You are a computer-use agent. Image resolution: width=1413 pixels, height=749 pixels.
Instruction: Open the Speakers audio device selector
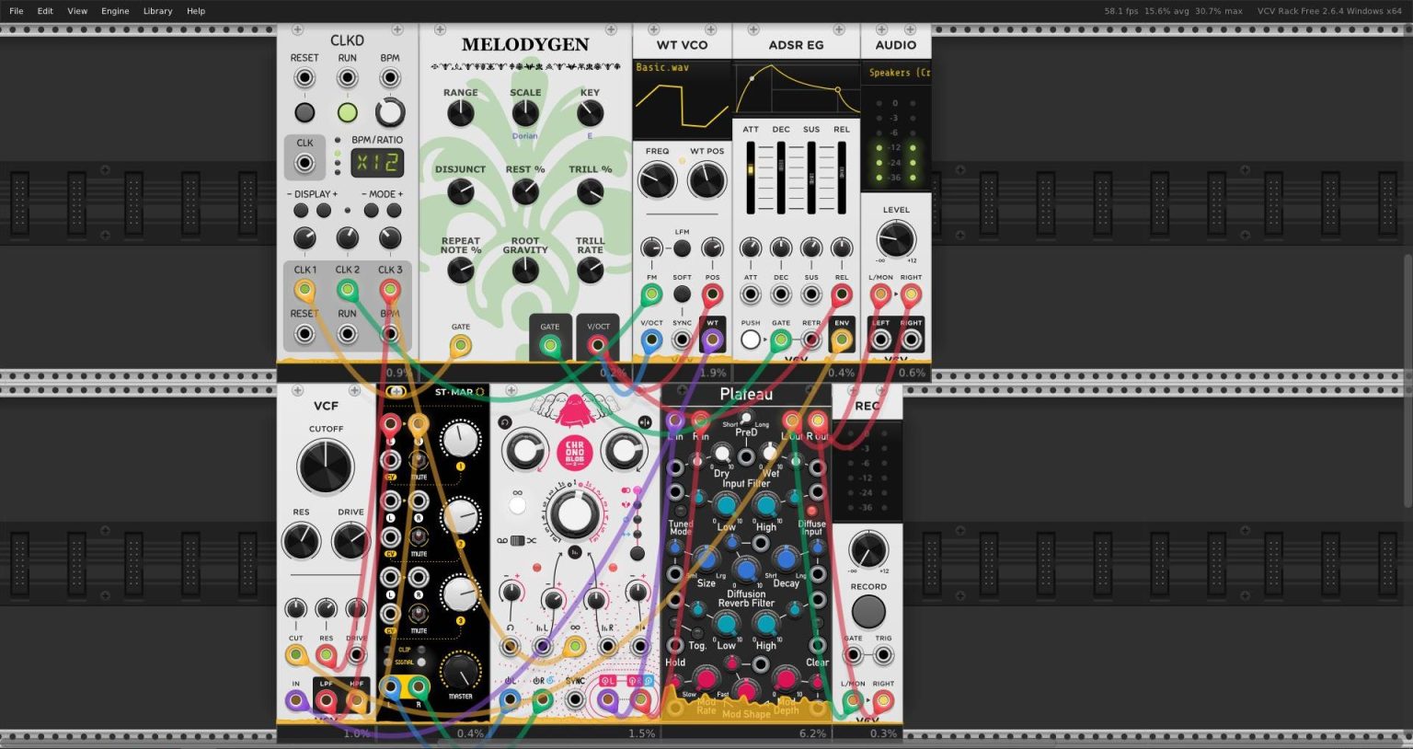(896, 73)
